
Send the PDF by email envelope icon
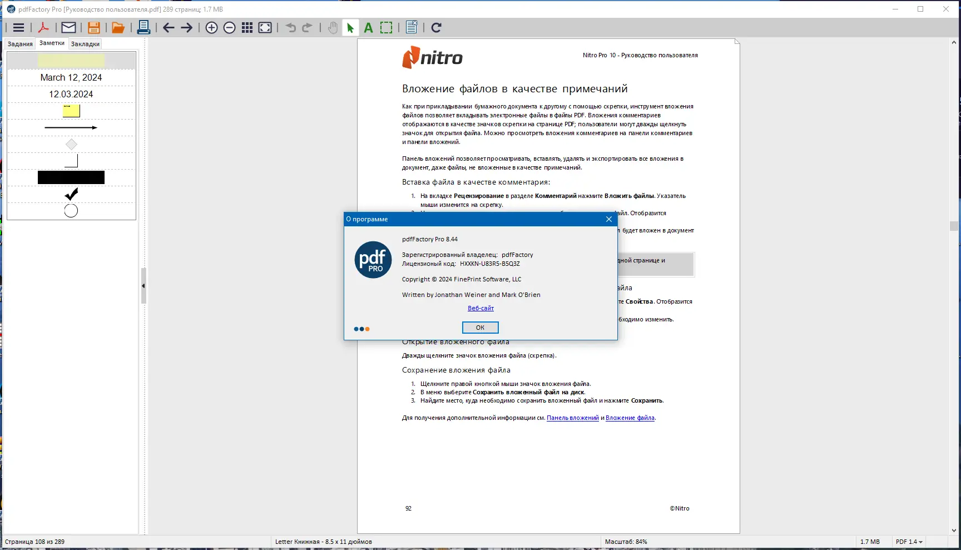tap(68, 28)
